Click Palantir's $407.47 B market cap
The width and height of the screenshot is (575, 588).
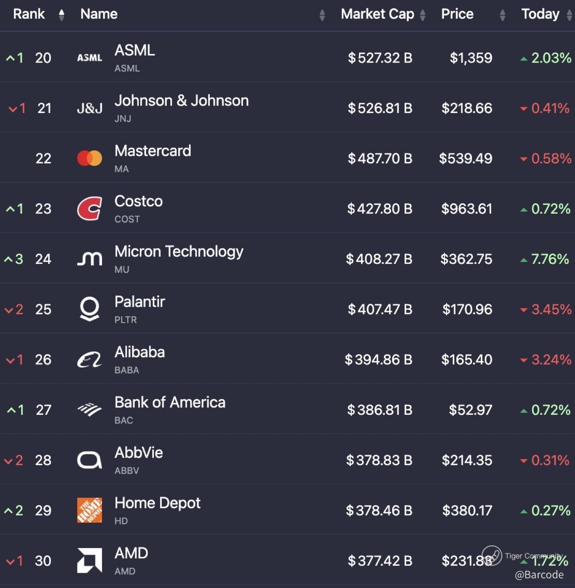pos(380,309)
